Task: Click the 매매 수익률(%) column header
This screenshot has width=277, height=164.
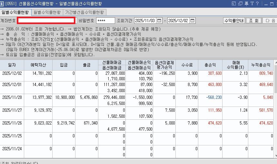Action: (x=235, y=65)
